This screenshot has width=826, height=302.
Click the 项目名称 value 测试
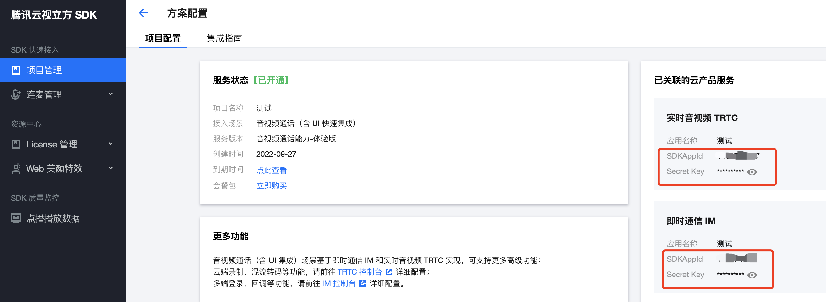pyautogui.click(x=264, y=108)
